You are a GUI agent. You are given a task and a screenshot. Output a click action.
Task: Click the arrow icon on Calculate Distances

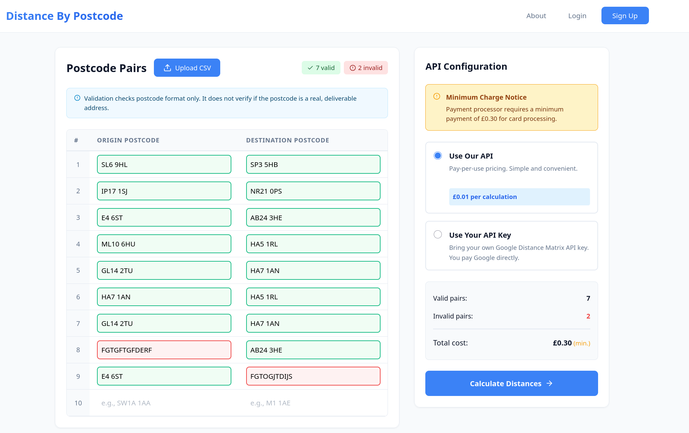pyautogui.click(x=549, y=384)
